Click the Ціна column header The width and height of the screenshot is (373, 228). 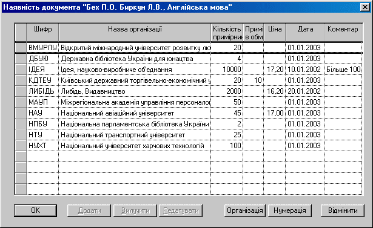275,33
